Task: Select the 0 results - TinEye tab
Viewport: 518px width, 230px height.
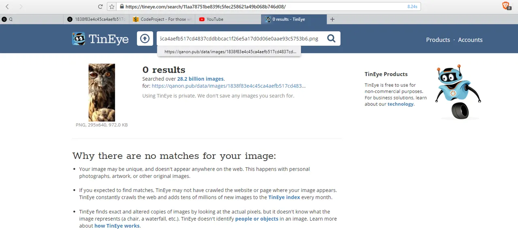Action: tap(294, 19)
